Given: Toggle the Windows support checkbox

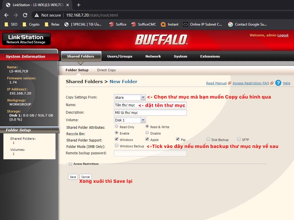Looking at the screenshot, I should pyautogui.click(x=117, y=139).
